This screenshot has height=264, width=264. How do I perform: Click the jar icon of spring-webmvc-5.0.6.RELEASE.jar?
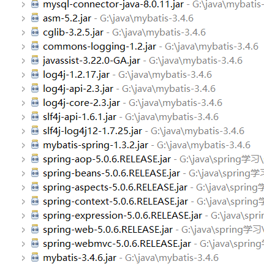(x=35, y=243)
